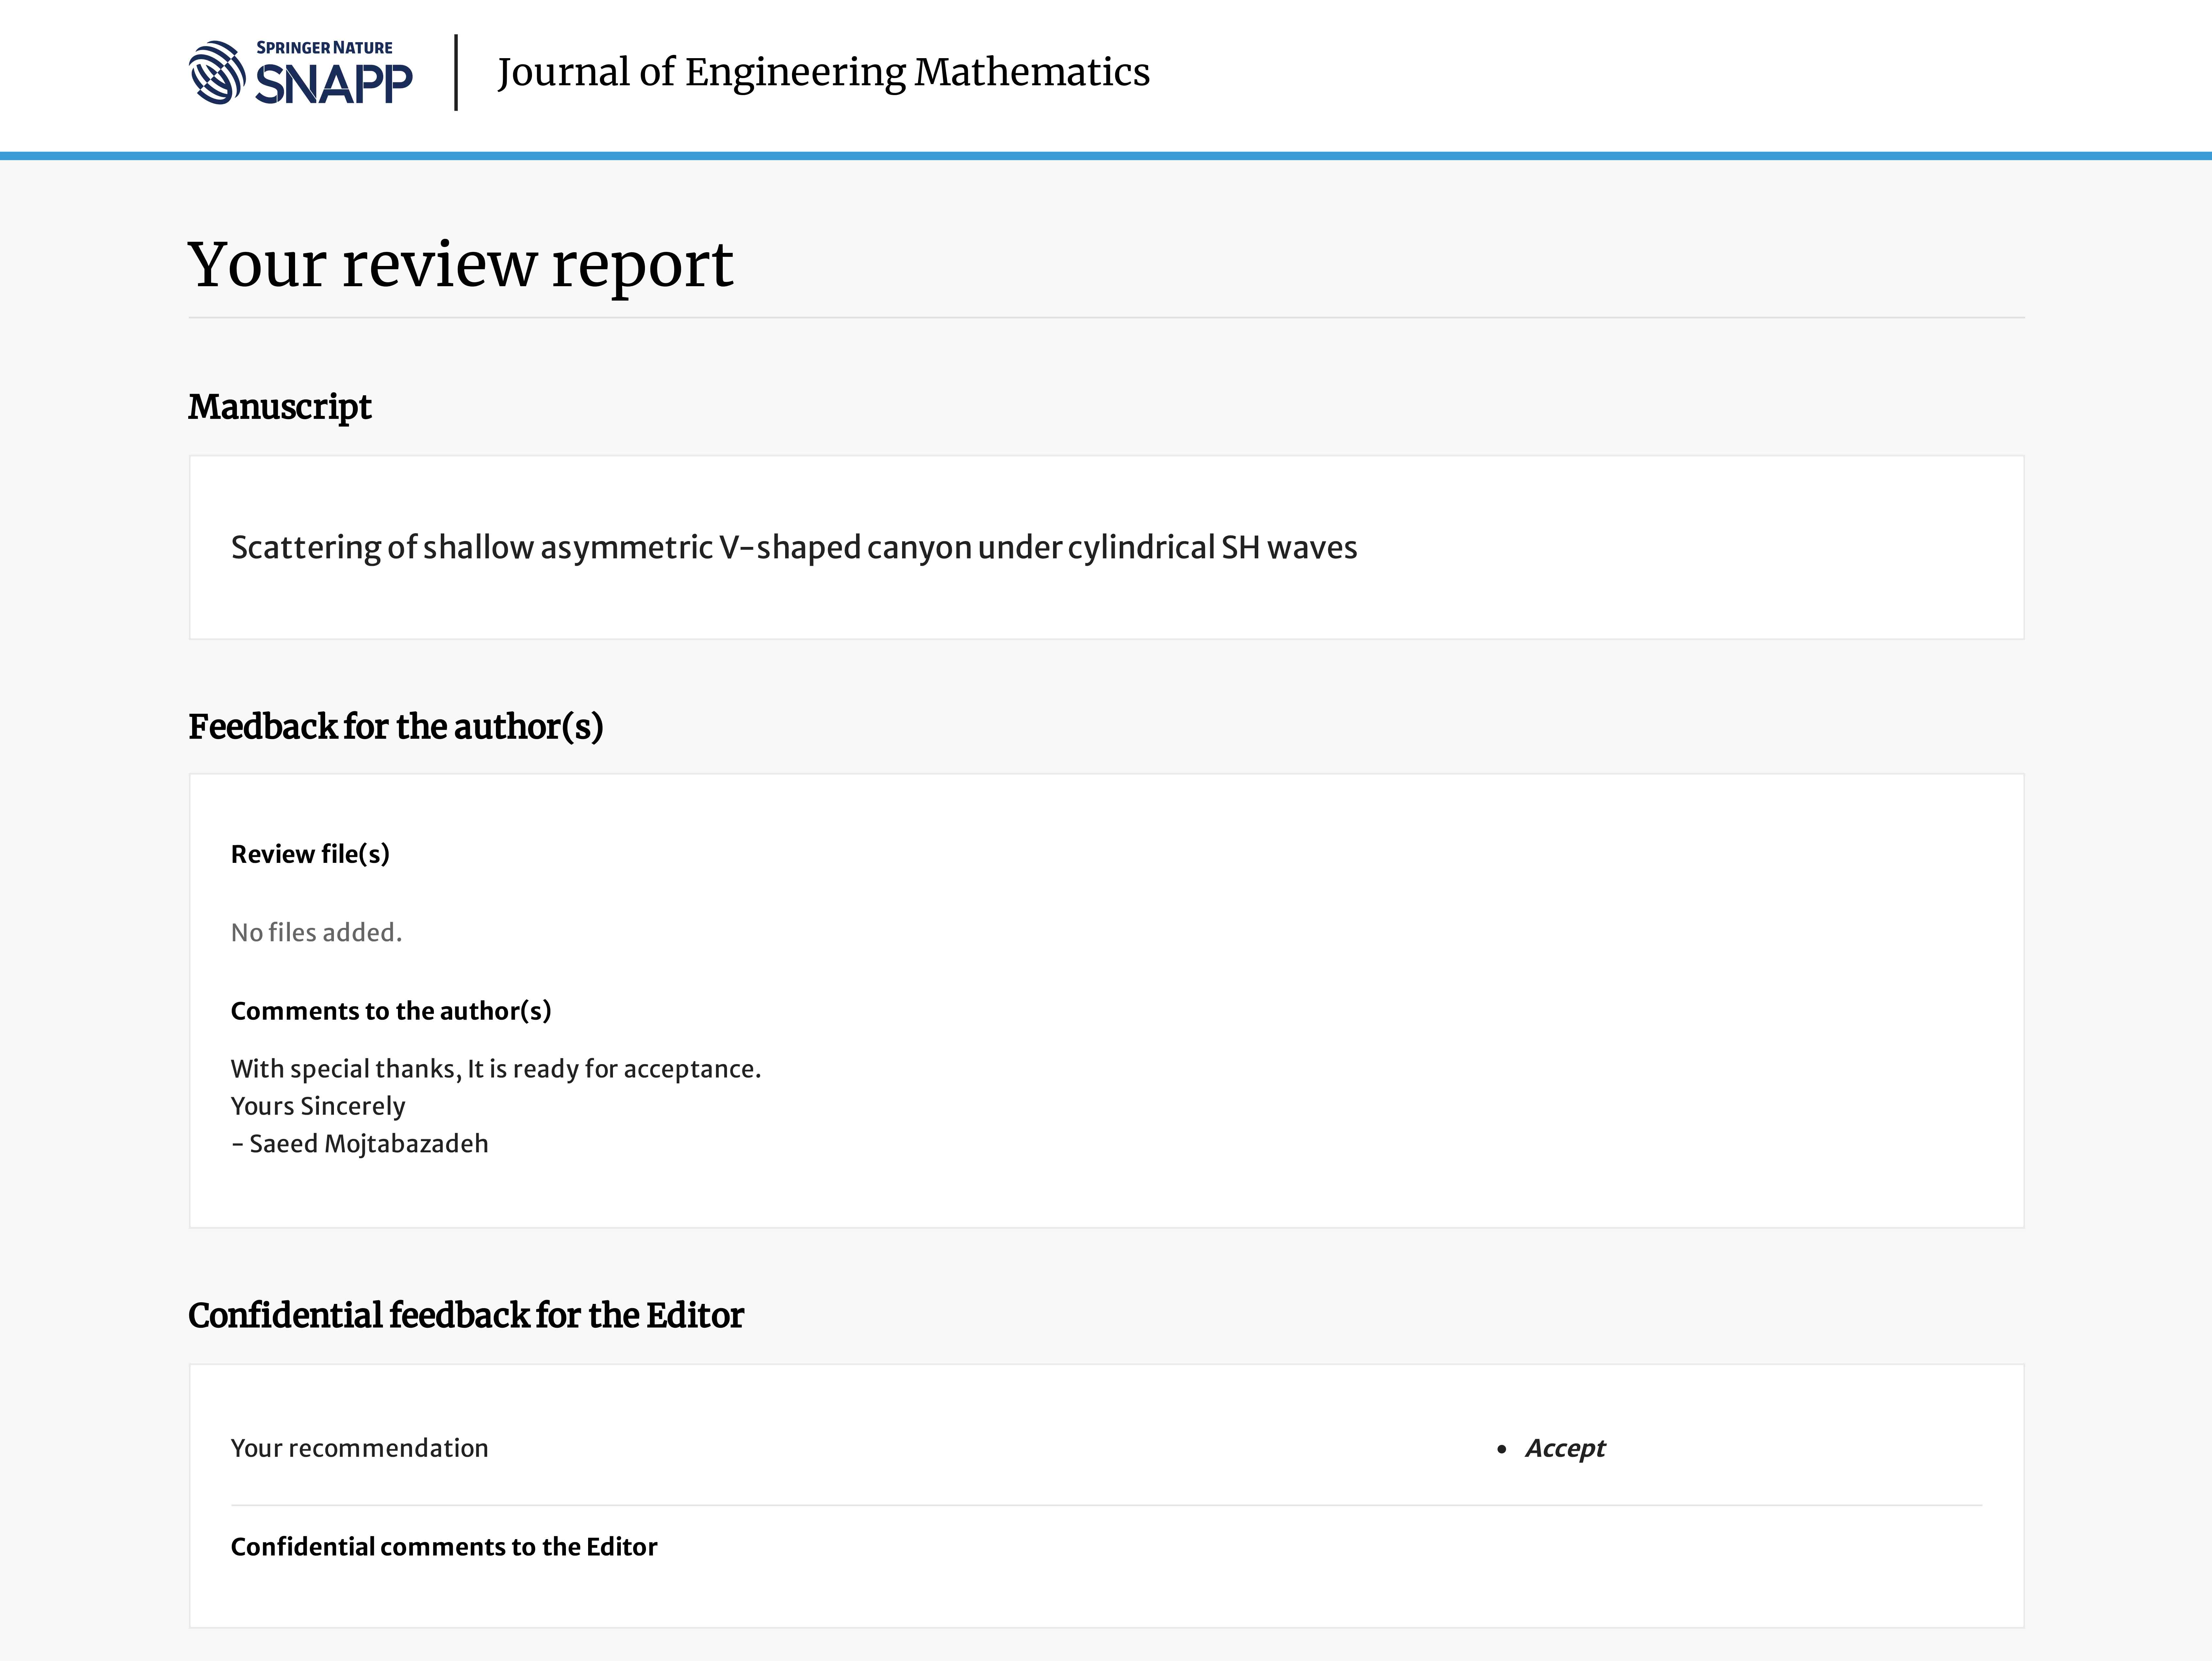The image size is (2212, 1661).
Task: Click the 'No files added.' text
Action: pyautogui.click(x=316, y=932)
